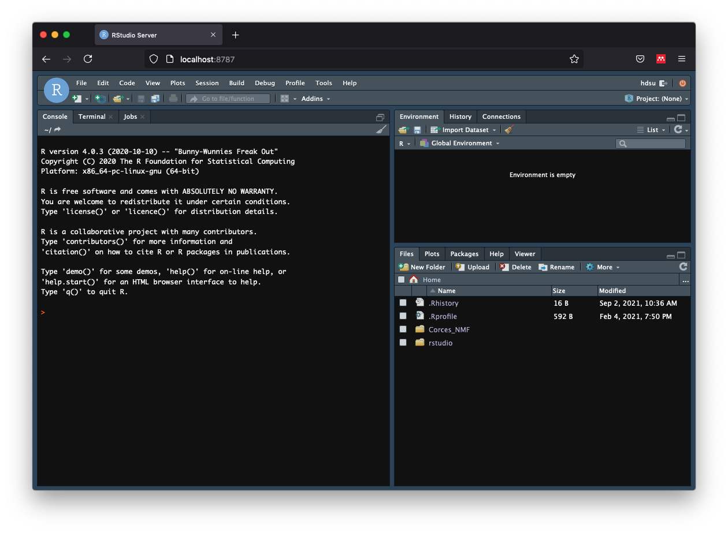Open the Global Environment dropdown
The image size is (728, 533).
point(460,143)
